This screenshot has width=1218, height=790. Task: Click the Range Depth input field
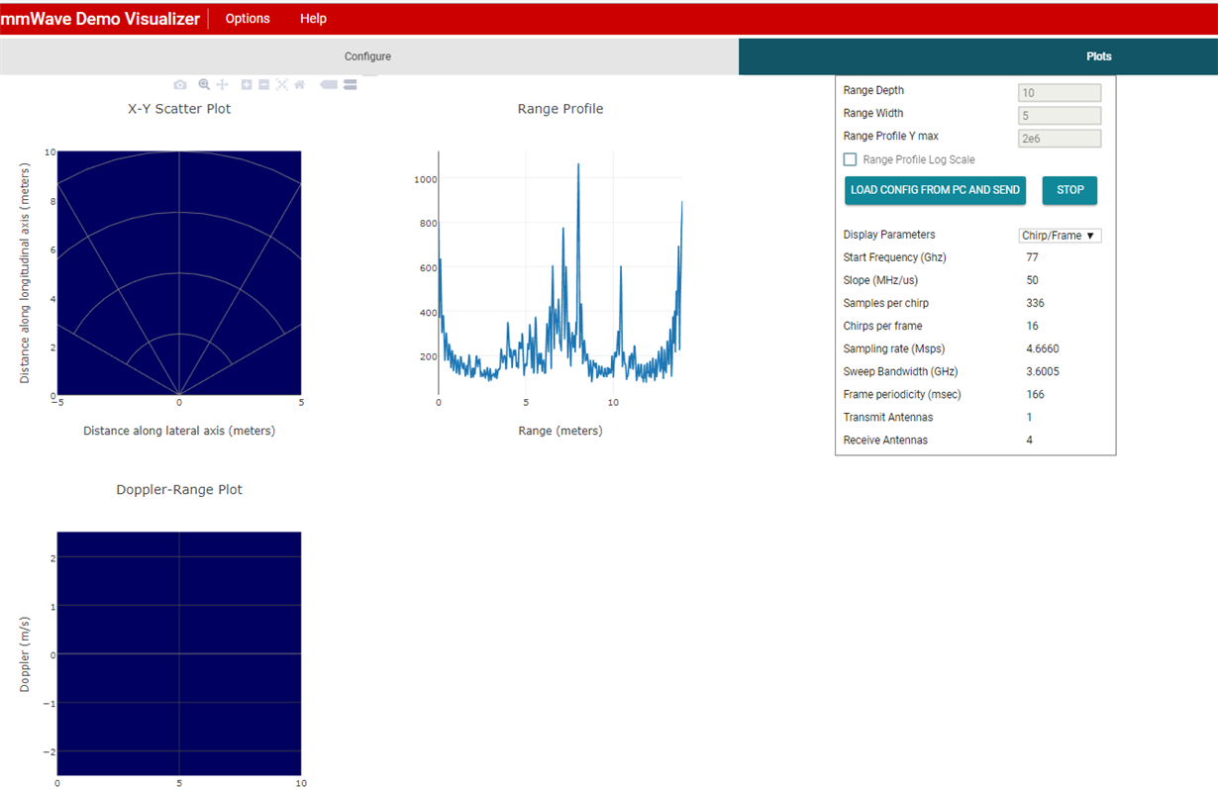pyautogui.click(x=1060, y=93)
